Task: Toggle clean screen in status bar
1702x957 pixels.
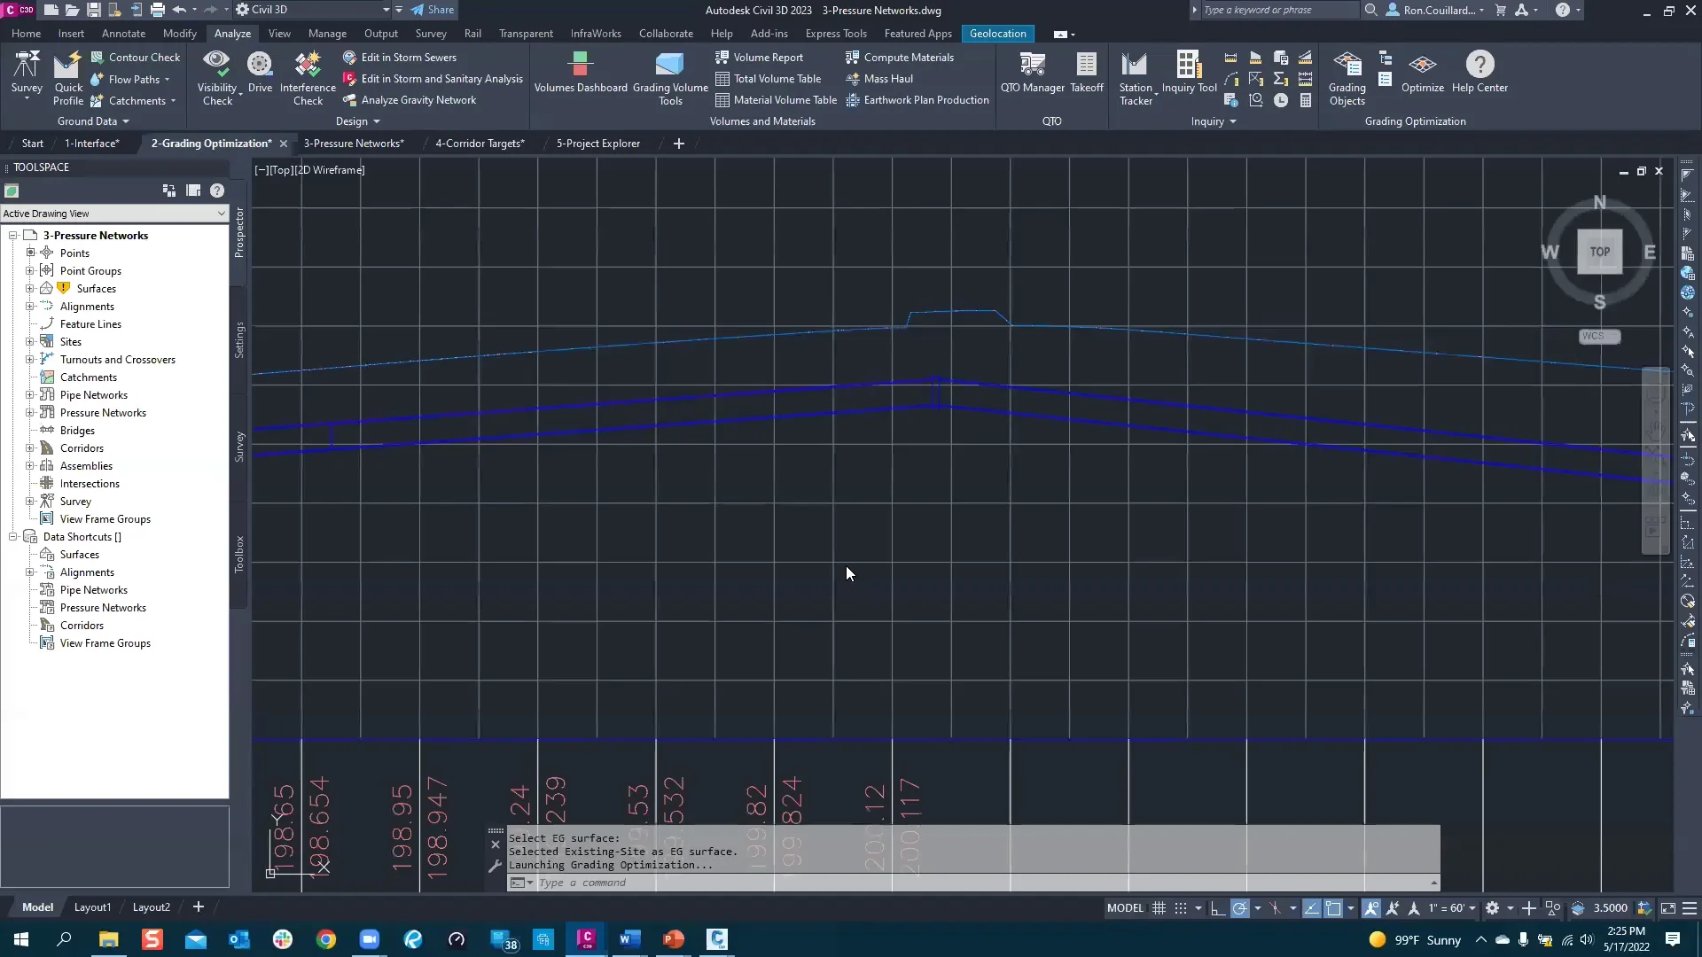Action: tap(1667, 908)
